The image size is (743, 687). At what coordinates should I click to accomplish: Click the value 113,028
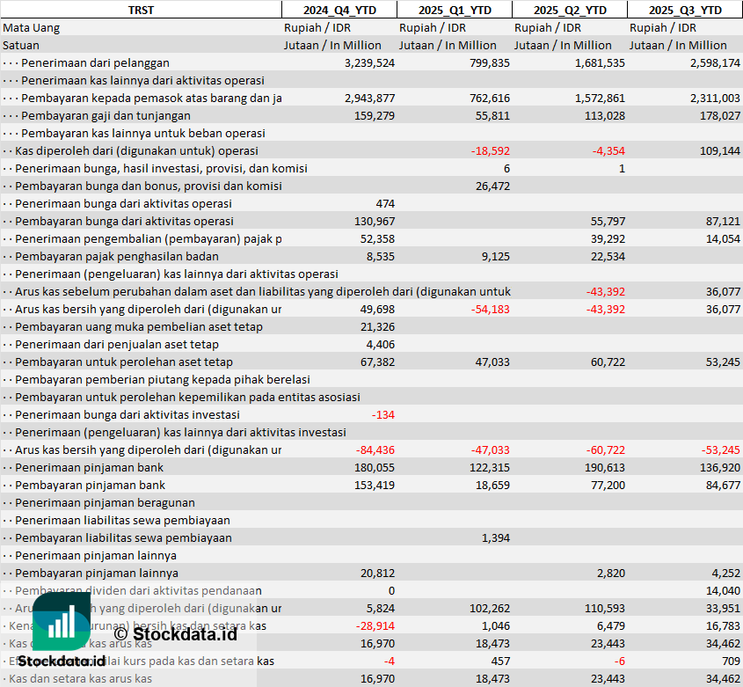pos(605,116)
